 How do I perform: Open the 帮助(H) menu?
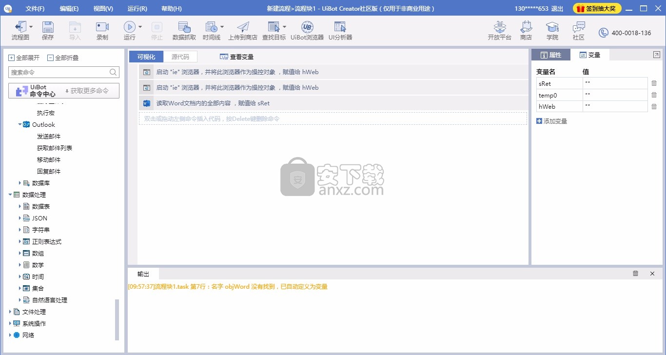(172, 9)
